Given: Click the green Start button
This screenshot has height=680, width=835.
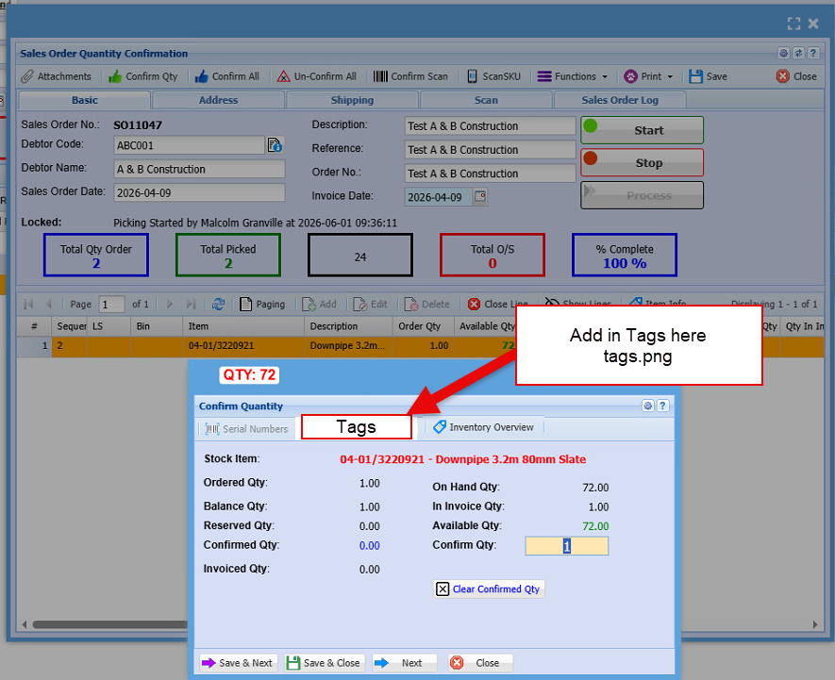Looking at the screenshot, I should coord(642,130).
